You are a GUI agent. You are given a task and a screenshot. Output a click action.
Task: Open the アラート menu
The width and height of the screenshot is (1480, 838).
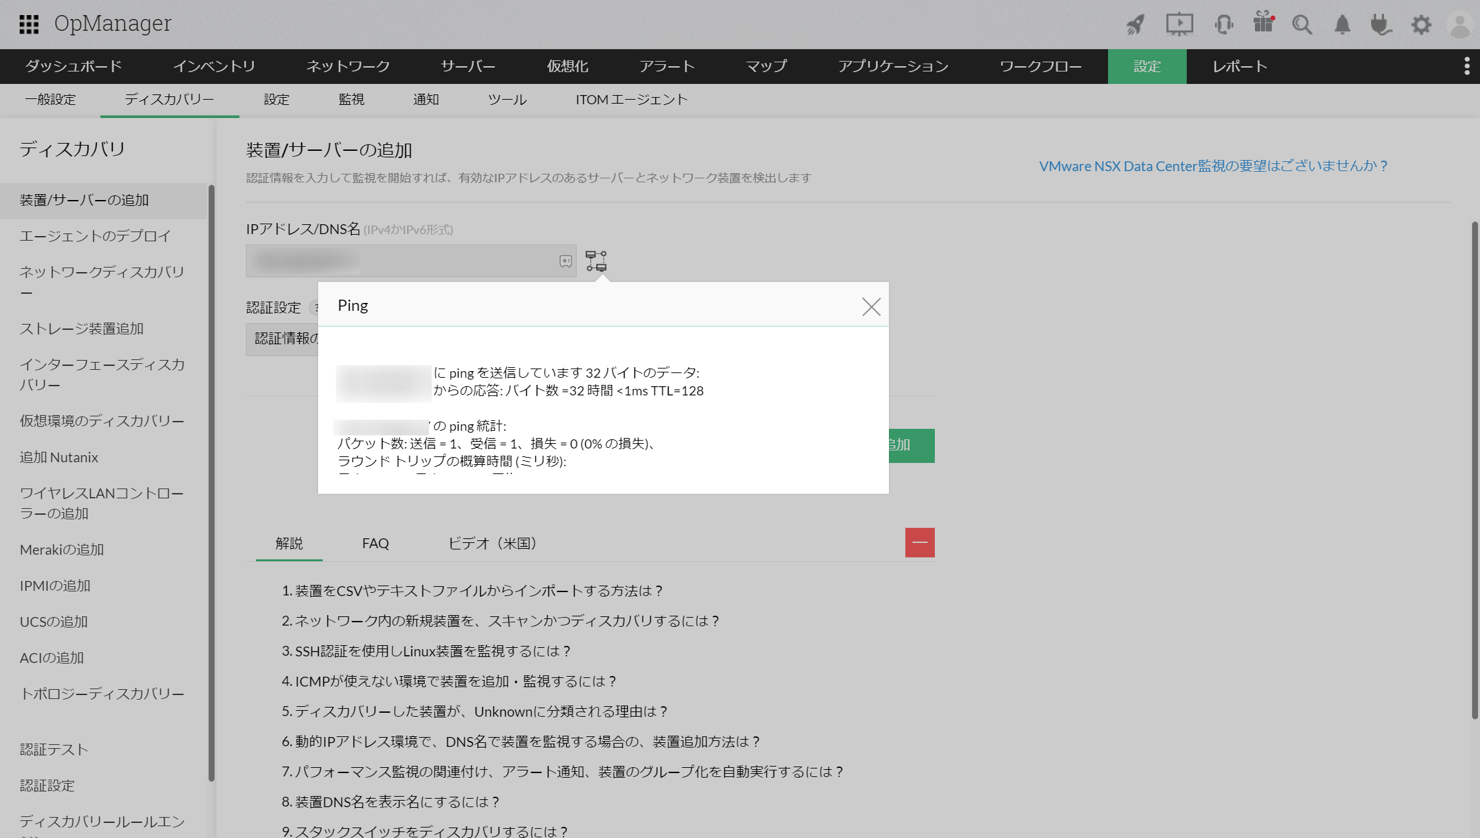coord(667,66)
